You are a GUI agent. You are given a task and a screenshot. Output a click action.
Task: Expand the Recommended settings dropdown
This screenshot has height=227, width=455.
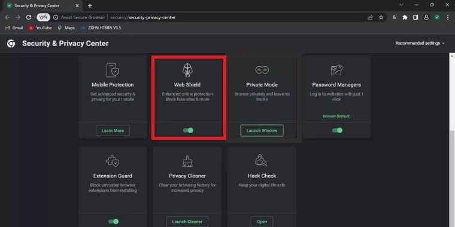tap(420, 43)
